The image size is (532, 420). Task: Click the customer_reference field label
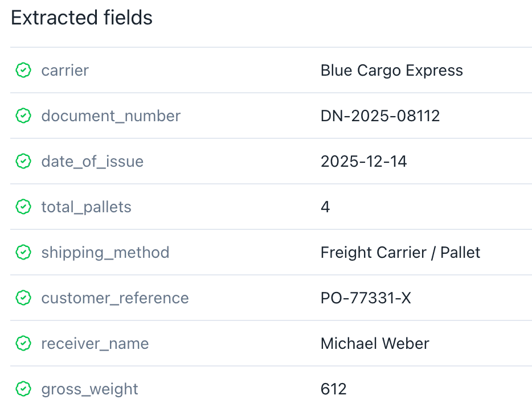tap(115, 298)
